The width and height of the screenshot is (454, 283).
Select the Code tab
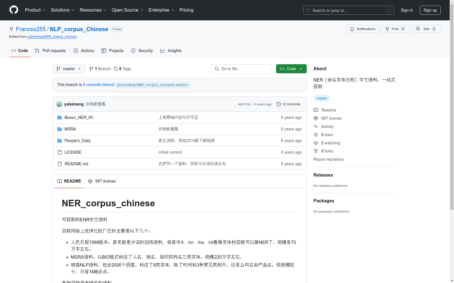pyautogui.click(x=20, y=51)
